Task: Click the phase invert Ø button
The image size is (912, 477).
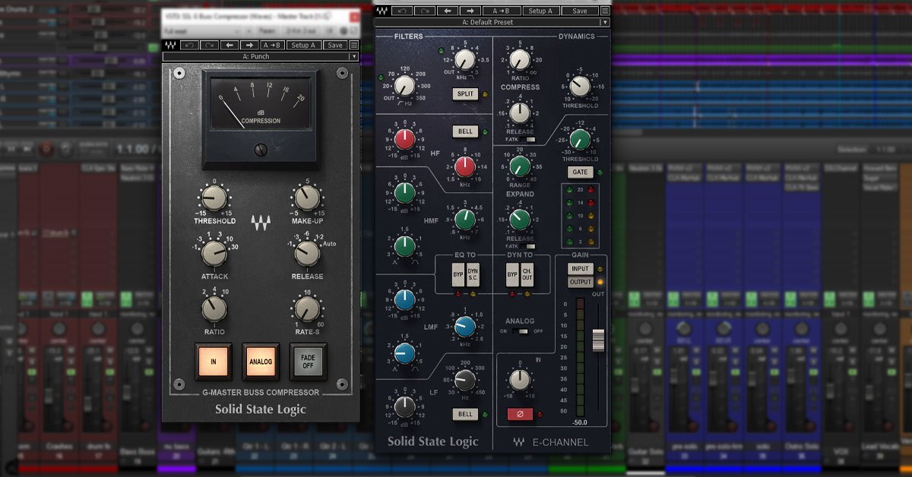Action: 520,414
